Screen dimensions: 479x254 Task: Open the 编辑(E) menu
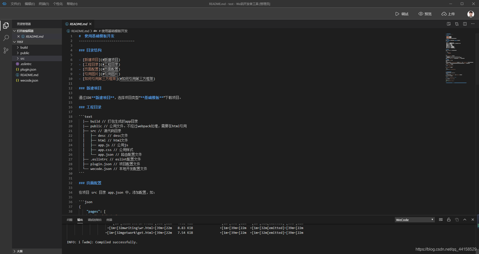pyautogui.click(x=30, y=4)
